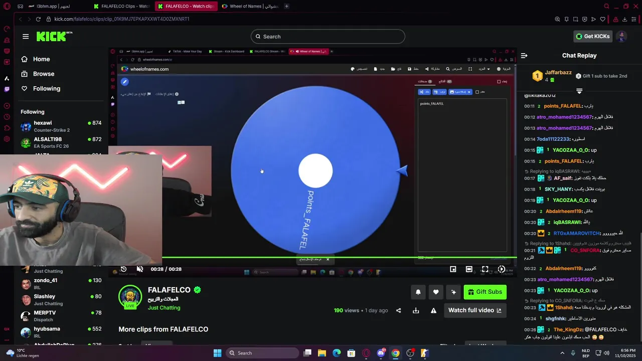Collapse the Chat Replay panel

(x=524, y=56)
